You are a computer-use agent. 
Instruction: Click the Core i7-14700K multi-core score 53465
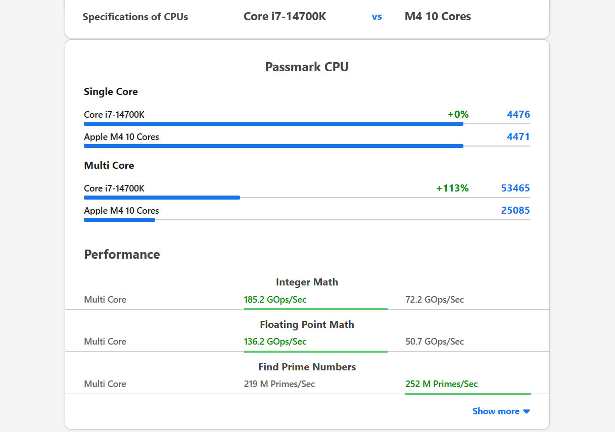point(515,188)
